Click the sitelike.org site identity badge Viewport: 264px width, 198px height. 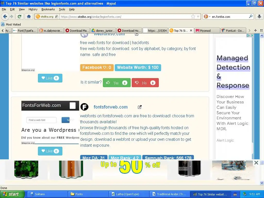47,16
